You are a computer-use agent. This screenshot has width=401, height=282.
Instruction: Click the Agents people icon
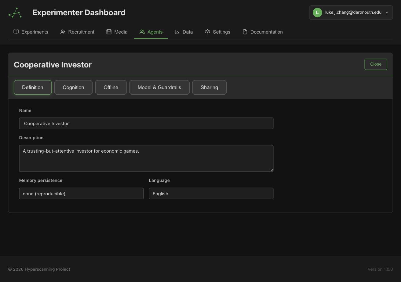[142, 32]
